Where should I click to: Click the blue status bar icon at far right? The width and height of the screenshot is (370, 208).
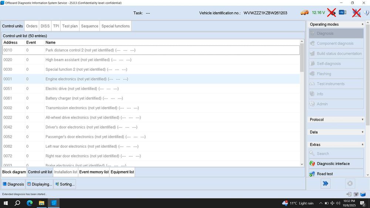pyautogui.click(x=363, y=194)
